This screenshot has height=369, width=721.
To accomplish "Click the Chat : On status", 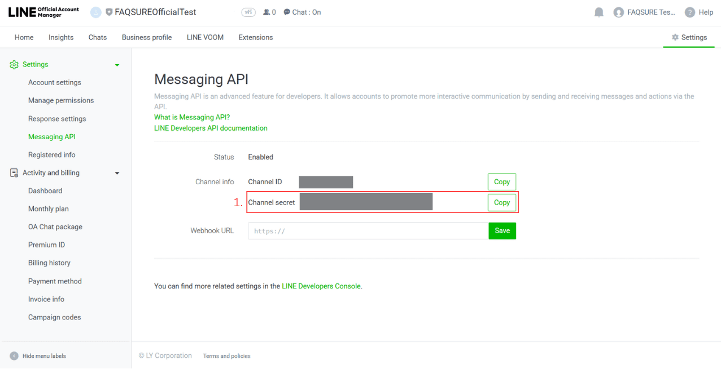I will point(302,12).
